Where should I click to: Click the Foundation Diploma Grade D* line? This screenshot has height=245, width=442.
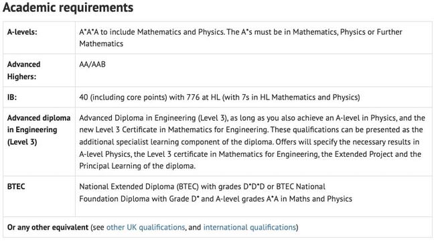[x=216, y=199]
